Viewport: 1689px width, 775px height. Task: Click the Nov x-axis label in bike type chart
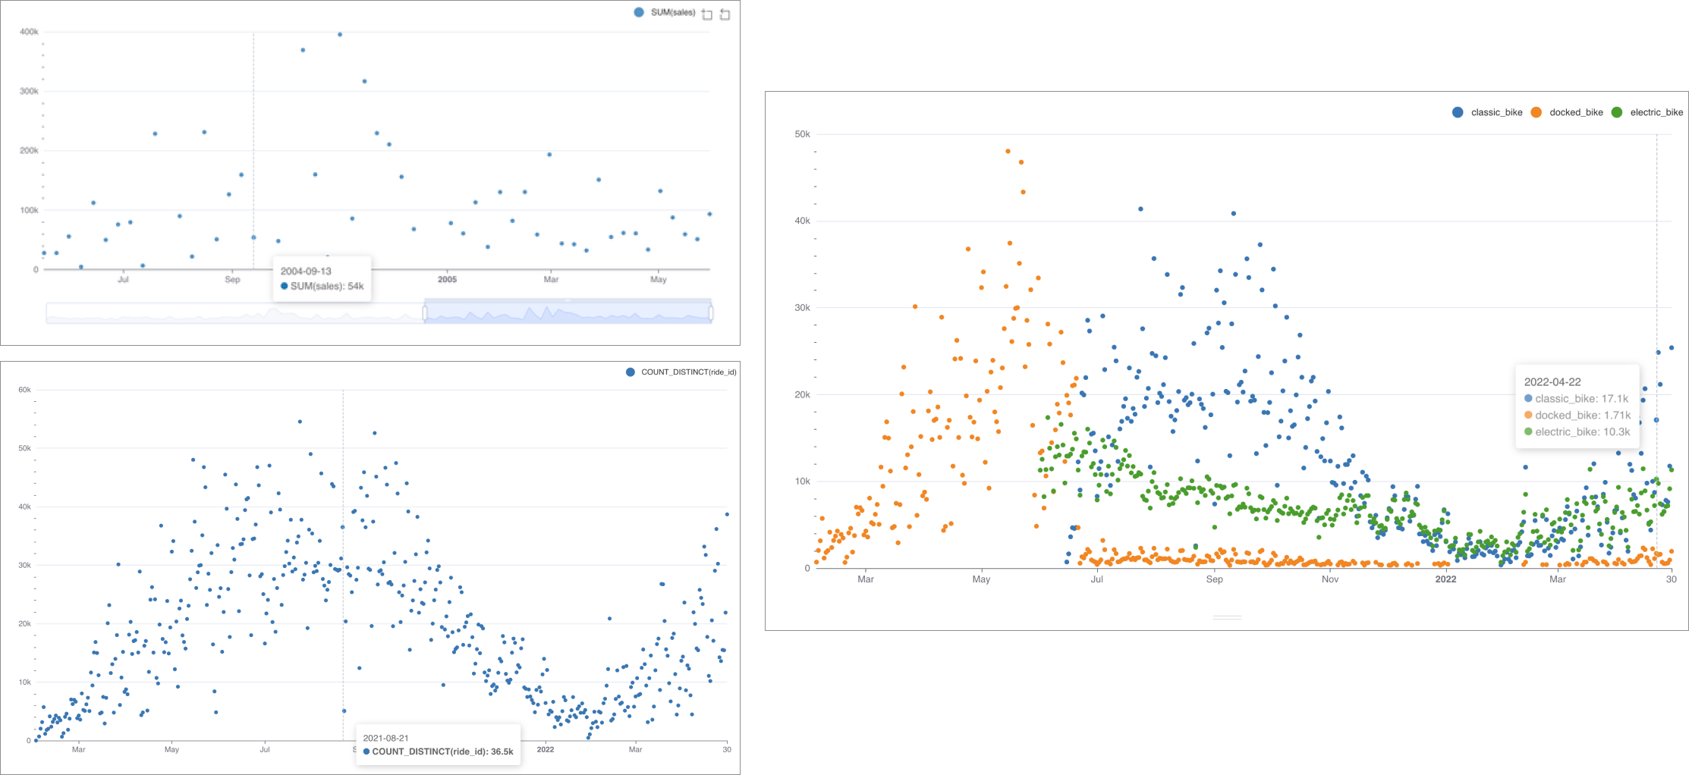click(x=1330, y=579)
